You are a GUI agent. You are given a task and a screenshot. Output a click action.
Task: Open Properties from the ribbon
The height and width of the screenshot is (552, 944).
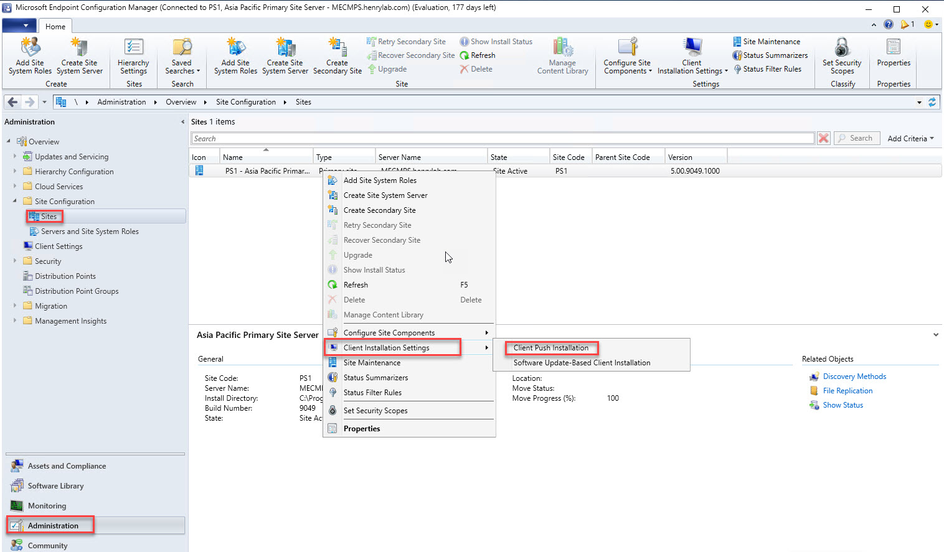pos(893,55)
